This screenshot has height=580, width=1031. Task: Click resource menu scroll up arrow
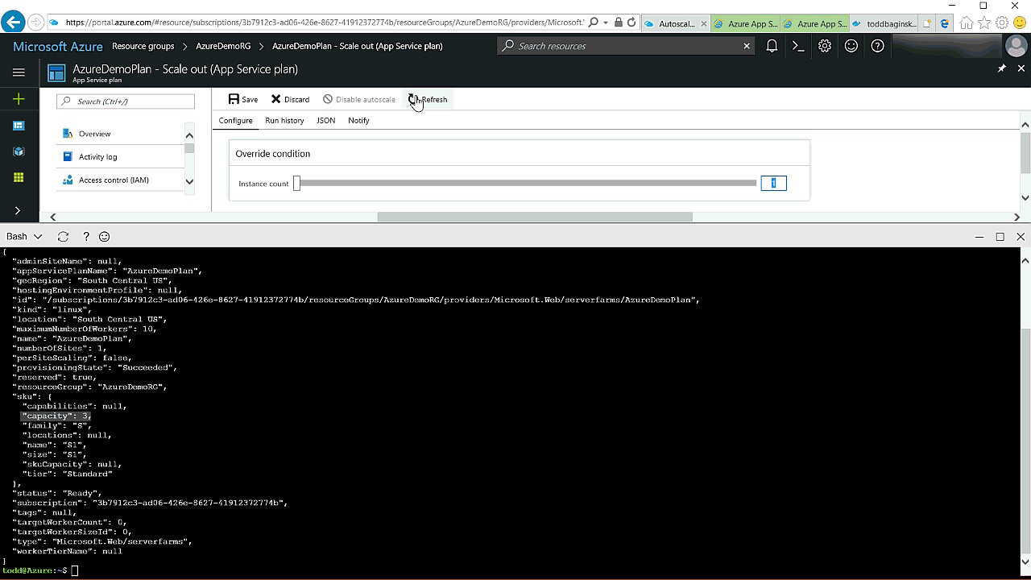coord(189,135)
